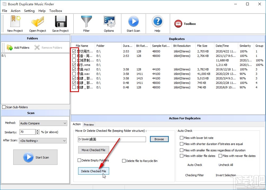Select the E:\ folder entry in Folders list
This screenshot has height=190, width=266.
(x=4, y=56)
